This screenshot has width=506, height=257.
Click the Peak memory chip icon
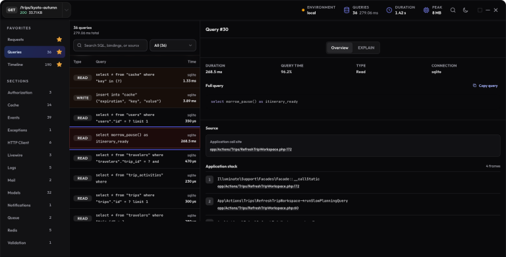click(x=426, y=10)
